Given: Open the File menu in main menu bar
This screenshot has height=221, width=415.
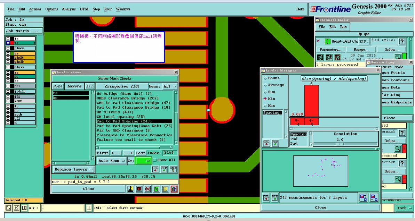Looking at the screenshot, I should click(11, 9).
